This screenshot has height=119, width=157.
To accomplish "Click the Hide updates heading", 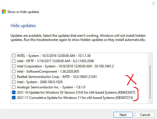I will pos(23,26).
